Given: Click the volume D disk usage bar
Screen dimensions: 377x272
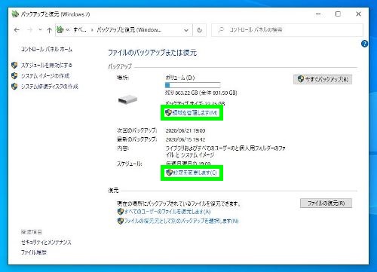Looking at the screenshot, I should (x=193, y=85).
